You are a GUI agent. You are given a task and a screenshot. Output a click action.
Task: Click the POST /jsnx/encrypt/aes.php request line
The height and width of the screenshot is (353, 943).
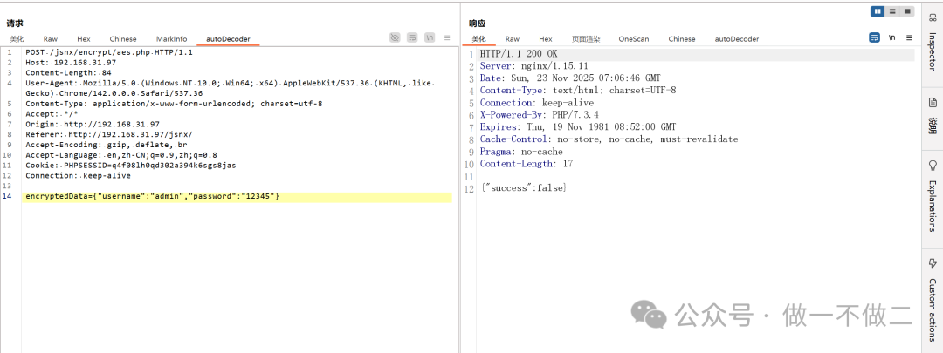pos(109,52)
